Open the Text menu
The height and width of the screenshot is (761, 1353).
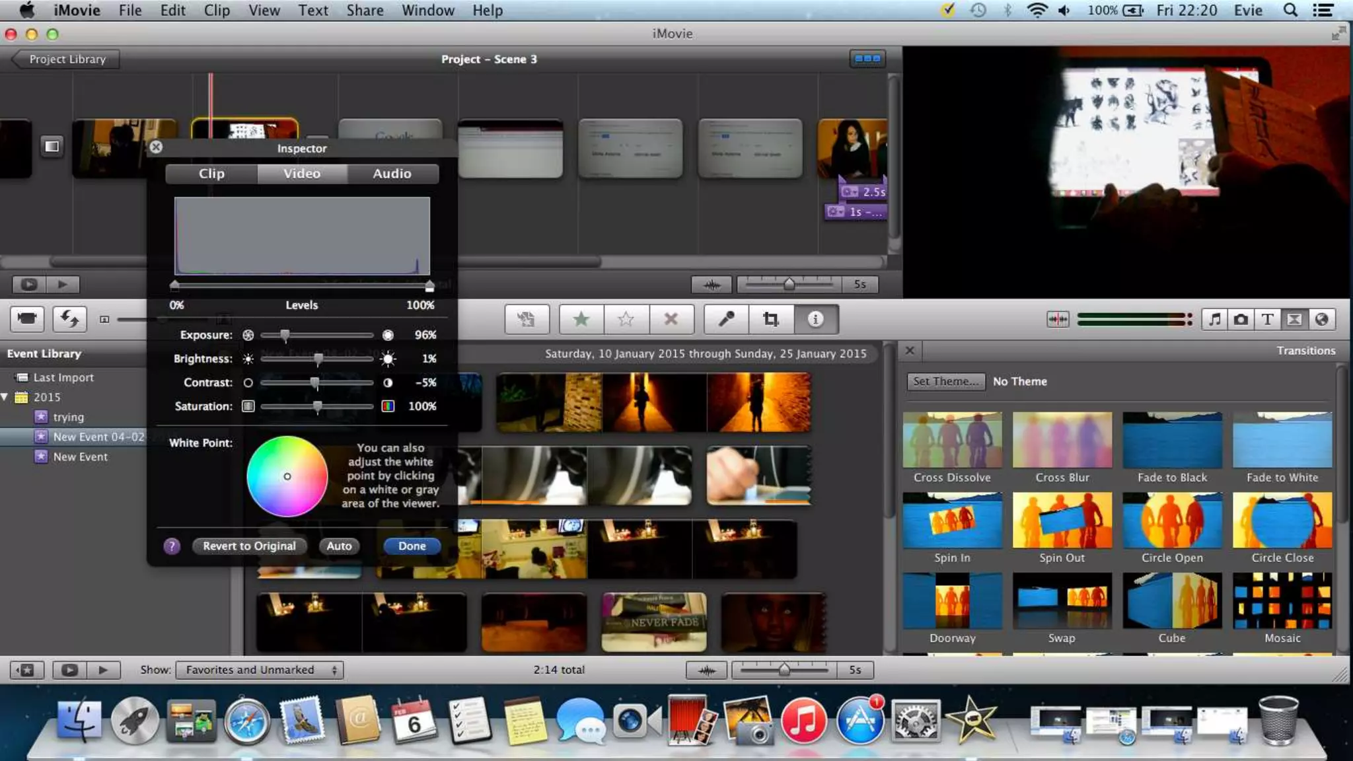point(313,11)
